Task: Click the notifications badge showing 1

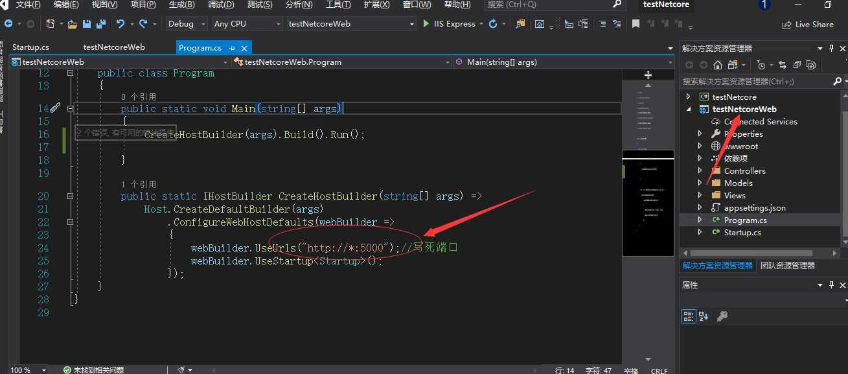Action: [x=764, y=5]
